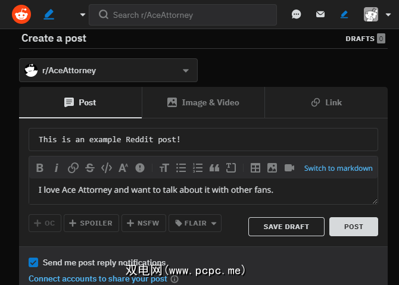Insert a table
Image resolution: width=399 pixels, height=285 pixels.
coord(255,168)
